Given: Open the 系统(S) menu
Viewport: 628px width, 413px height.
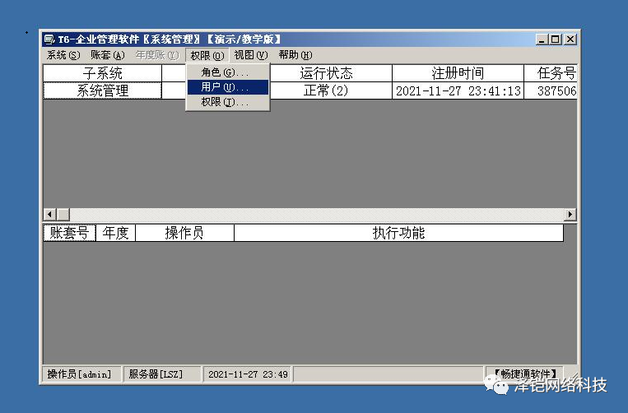Looking at the screenshot, I should (x=63, y=55).
